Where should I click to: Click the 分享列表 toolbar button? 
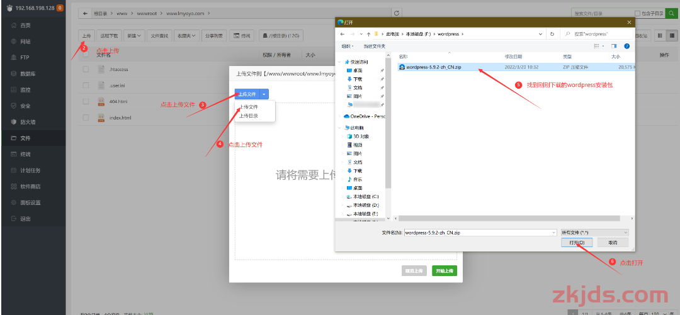[214, 36]
